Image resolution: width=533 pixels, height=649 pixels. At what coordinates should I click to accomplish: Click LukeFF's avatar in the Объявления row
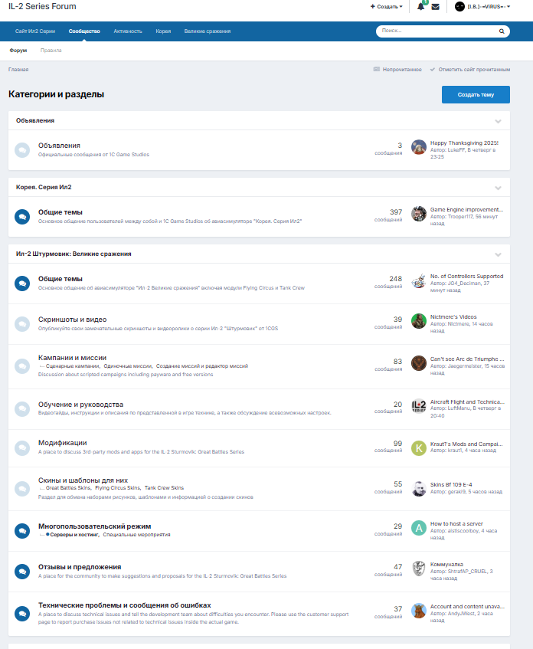418,147
